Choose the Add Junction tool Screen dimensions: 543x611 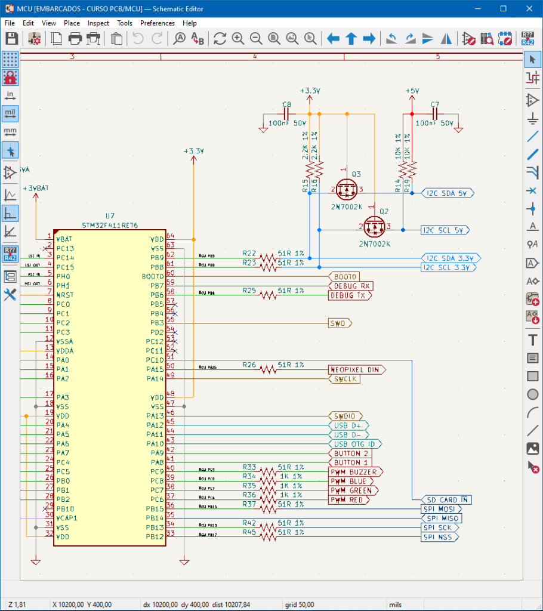point(532,208)
